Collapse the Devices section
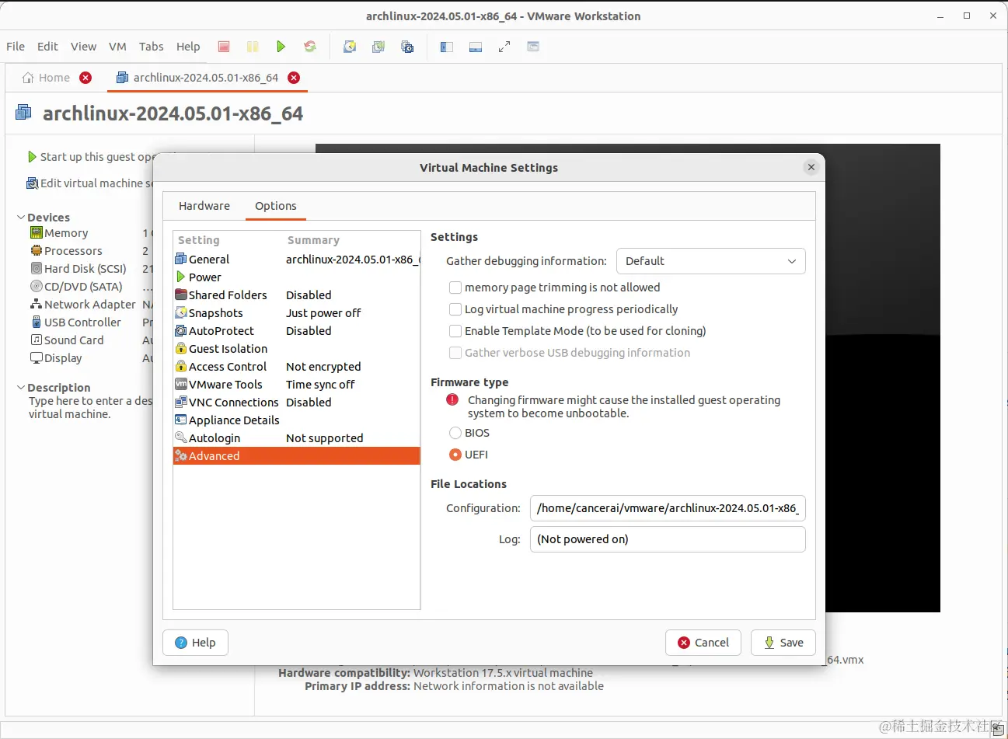 [21, 218]
